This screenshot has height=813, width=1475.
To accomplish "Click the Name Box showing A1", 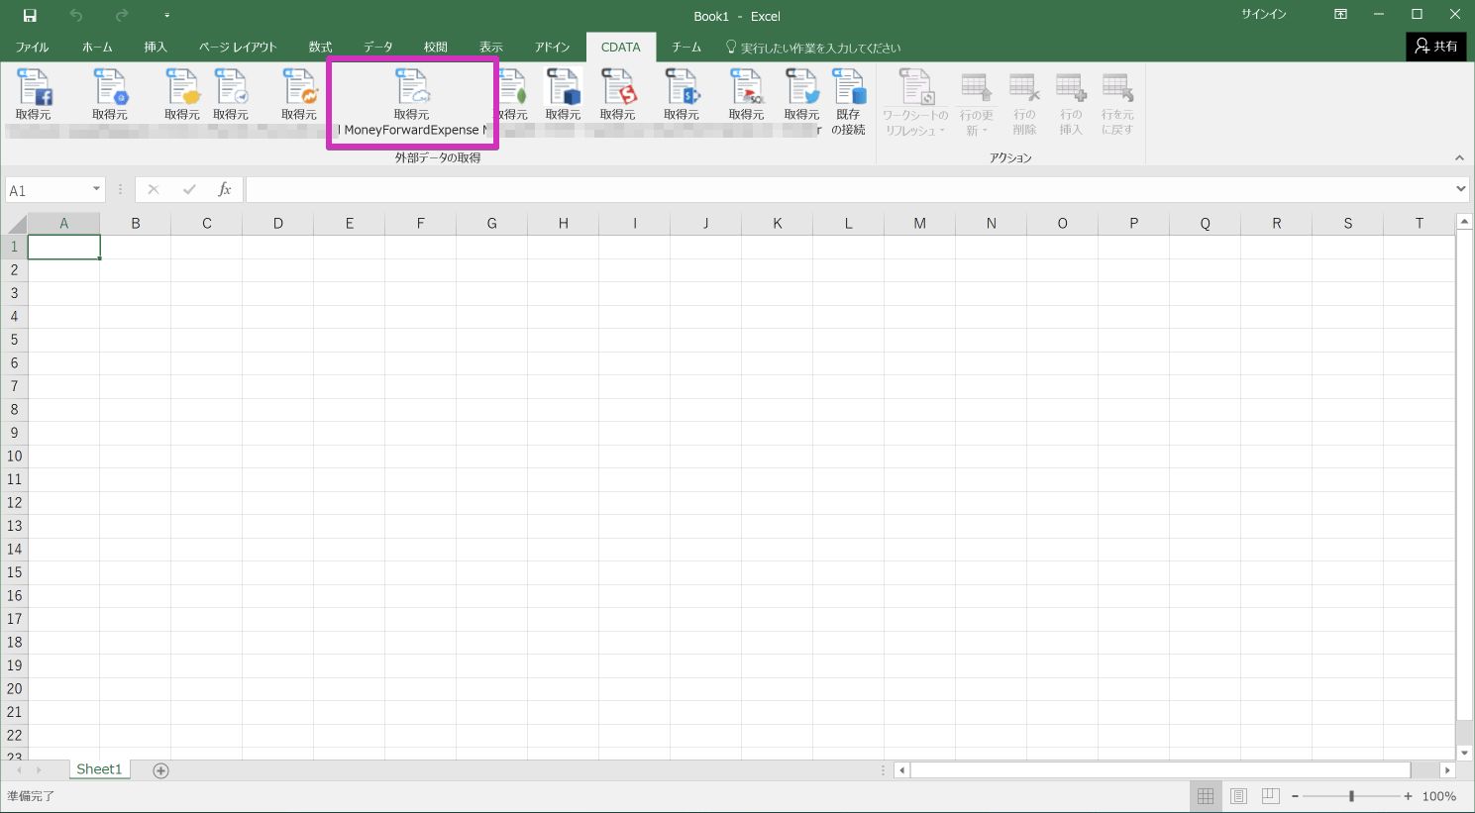I will [48, 189].
